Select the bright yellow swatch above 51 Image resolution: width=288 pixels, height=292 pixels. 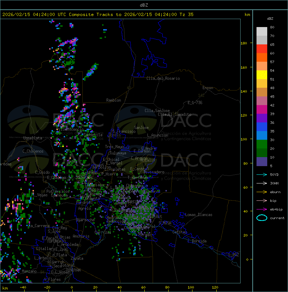pyautogui.click(x=262, y=75)
